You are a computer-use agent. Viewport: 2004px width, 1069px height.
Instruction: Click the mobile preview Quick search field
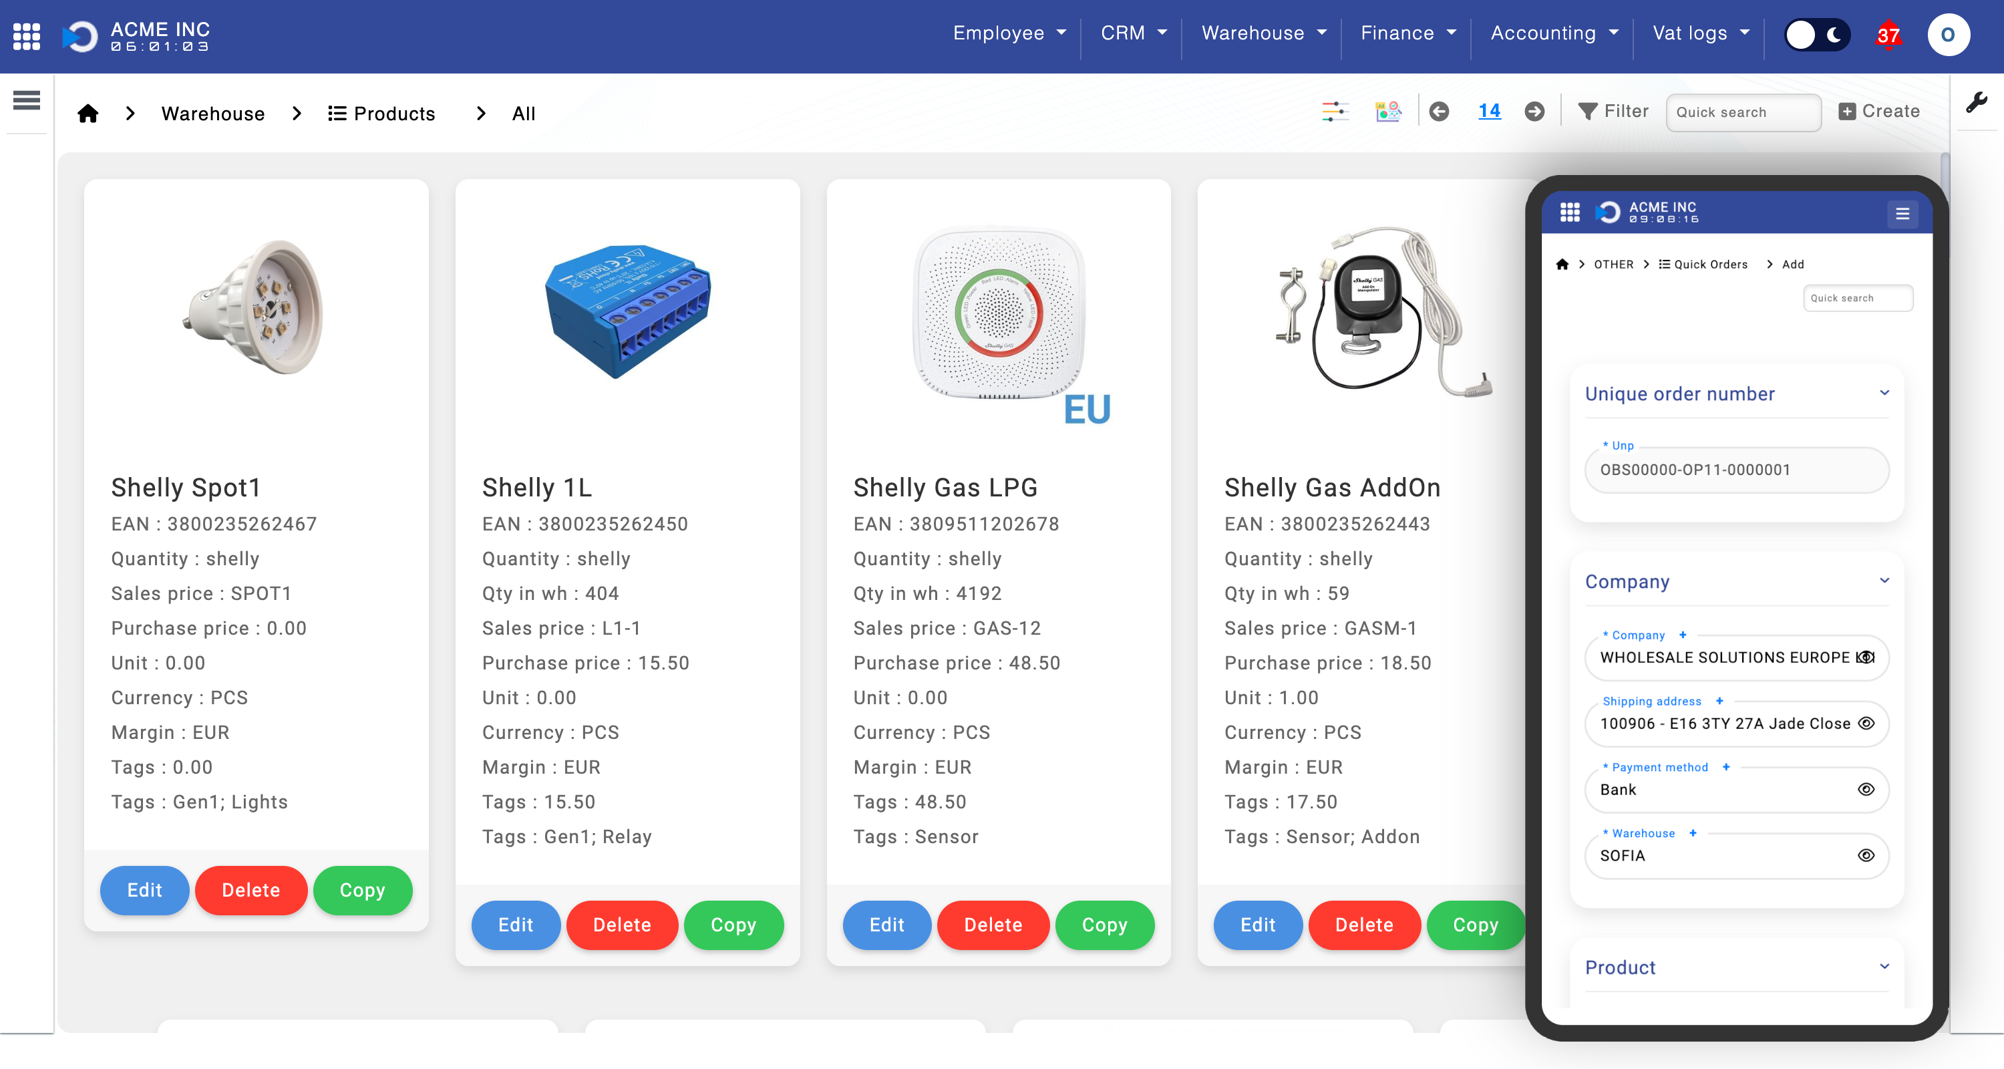click(x=1857, y=298)
